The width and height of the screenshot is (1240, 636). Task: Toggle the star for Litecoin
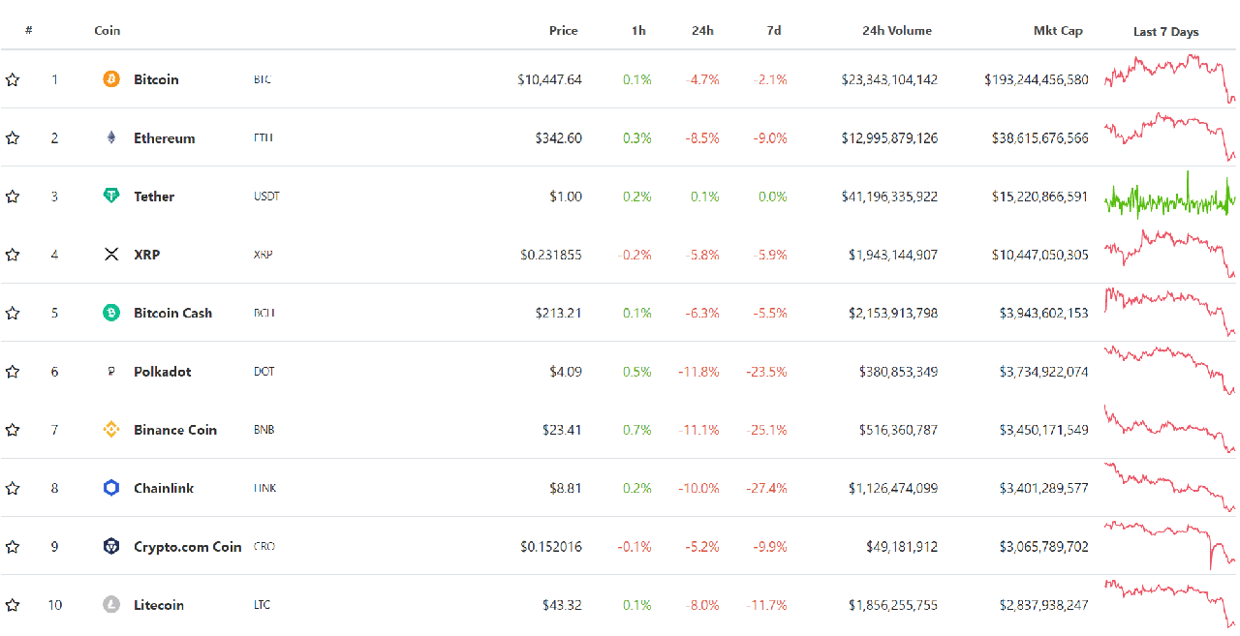pos(13,604)
